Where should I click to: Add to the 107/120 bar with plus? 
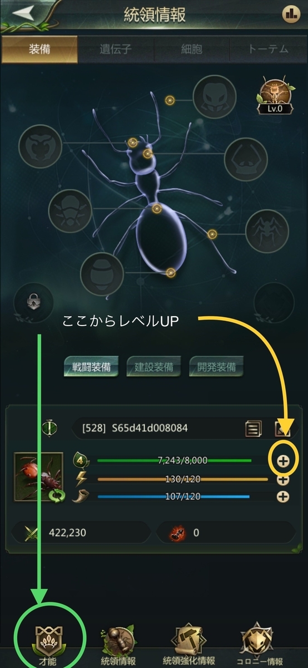(283, 497)
